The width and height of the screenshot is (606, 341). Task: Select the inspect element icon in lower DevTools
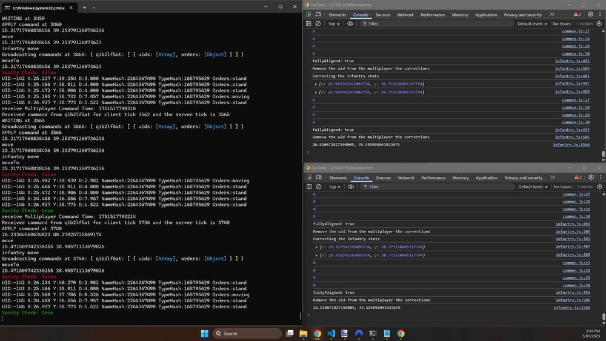[x=309, y=177]
